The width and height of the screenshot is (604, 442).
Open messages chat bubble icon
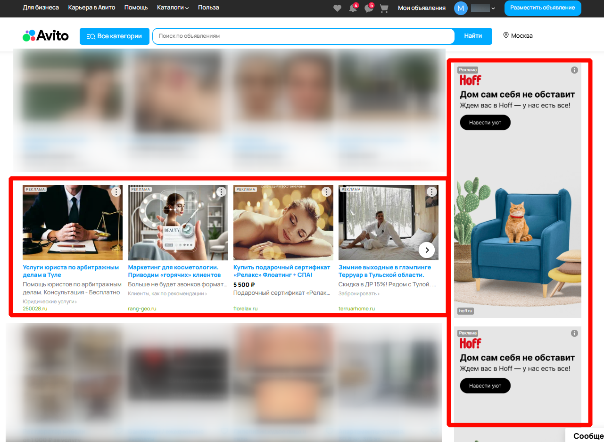(369, 8)
